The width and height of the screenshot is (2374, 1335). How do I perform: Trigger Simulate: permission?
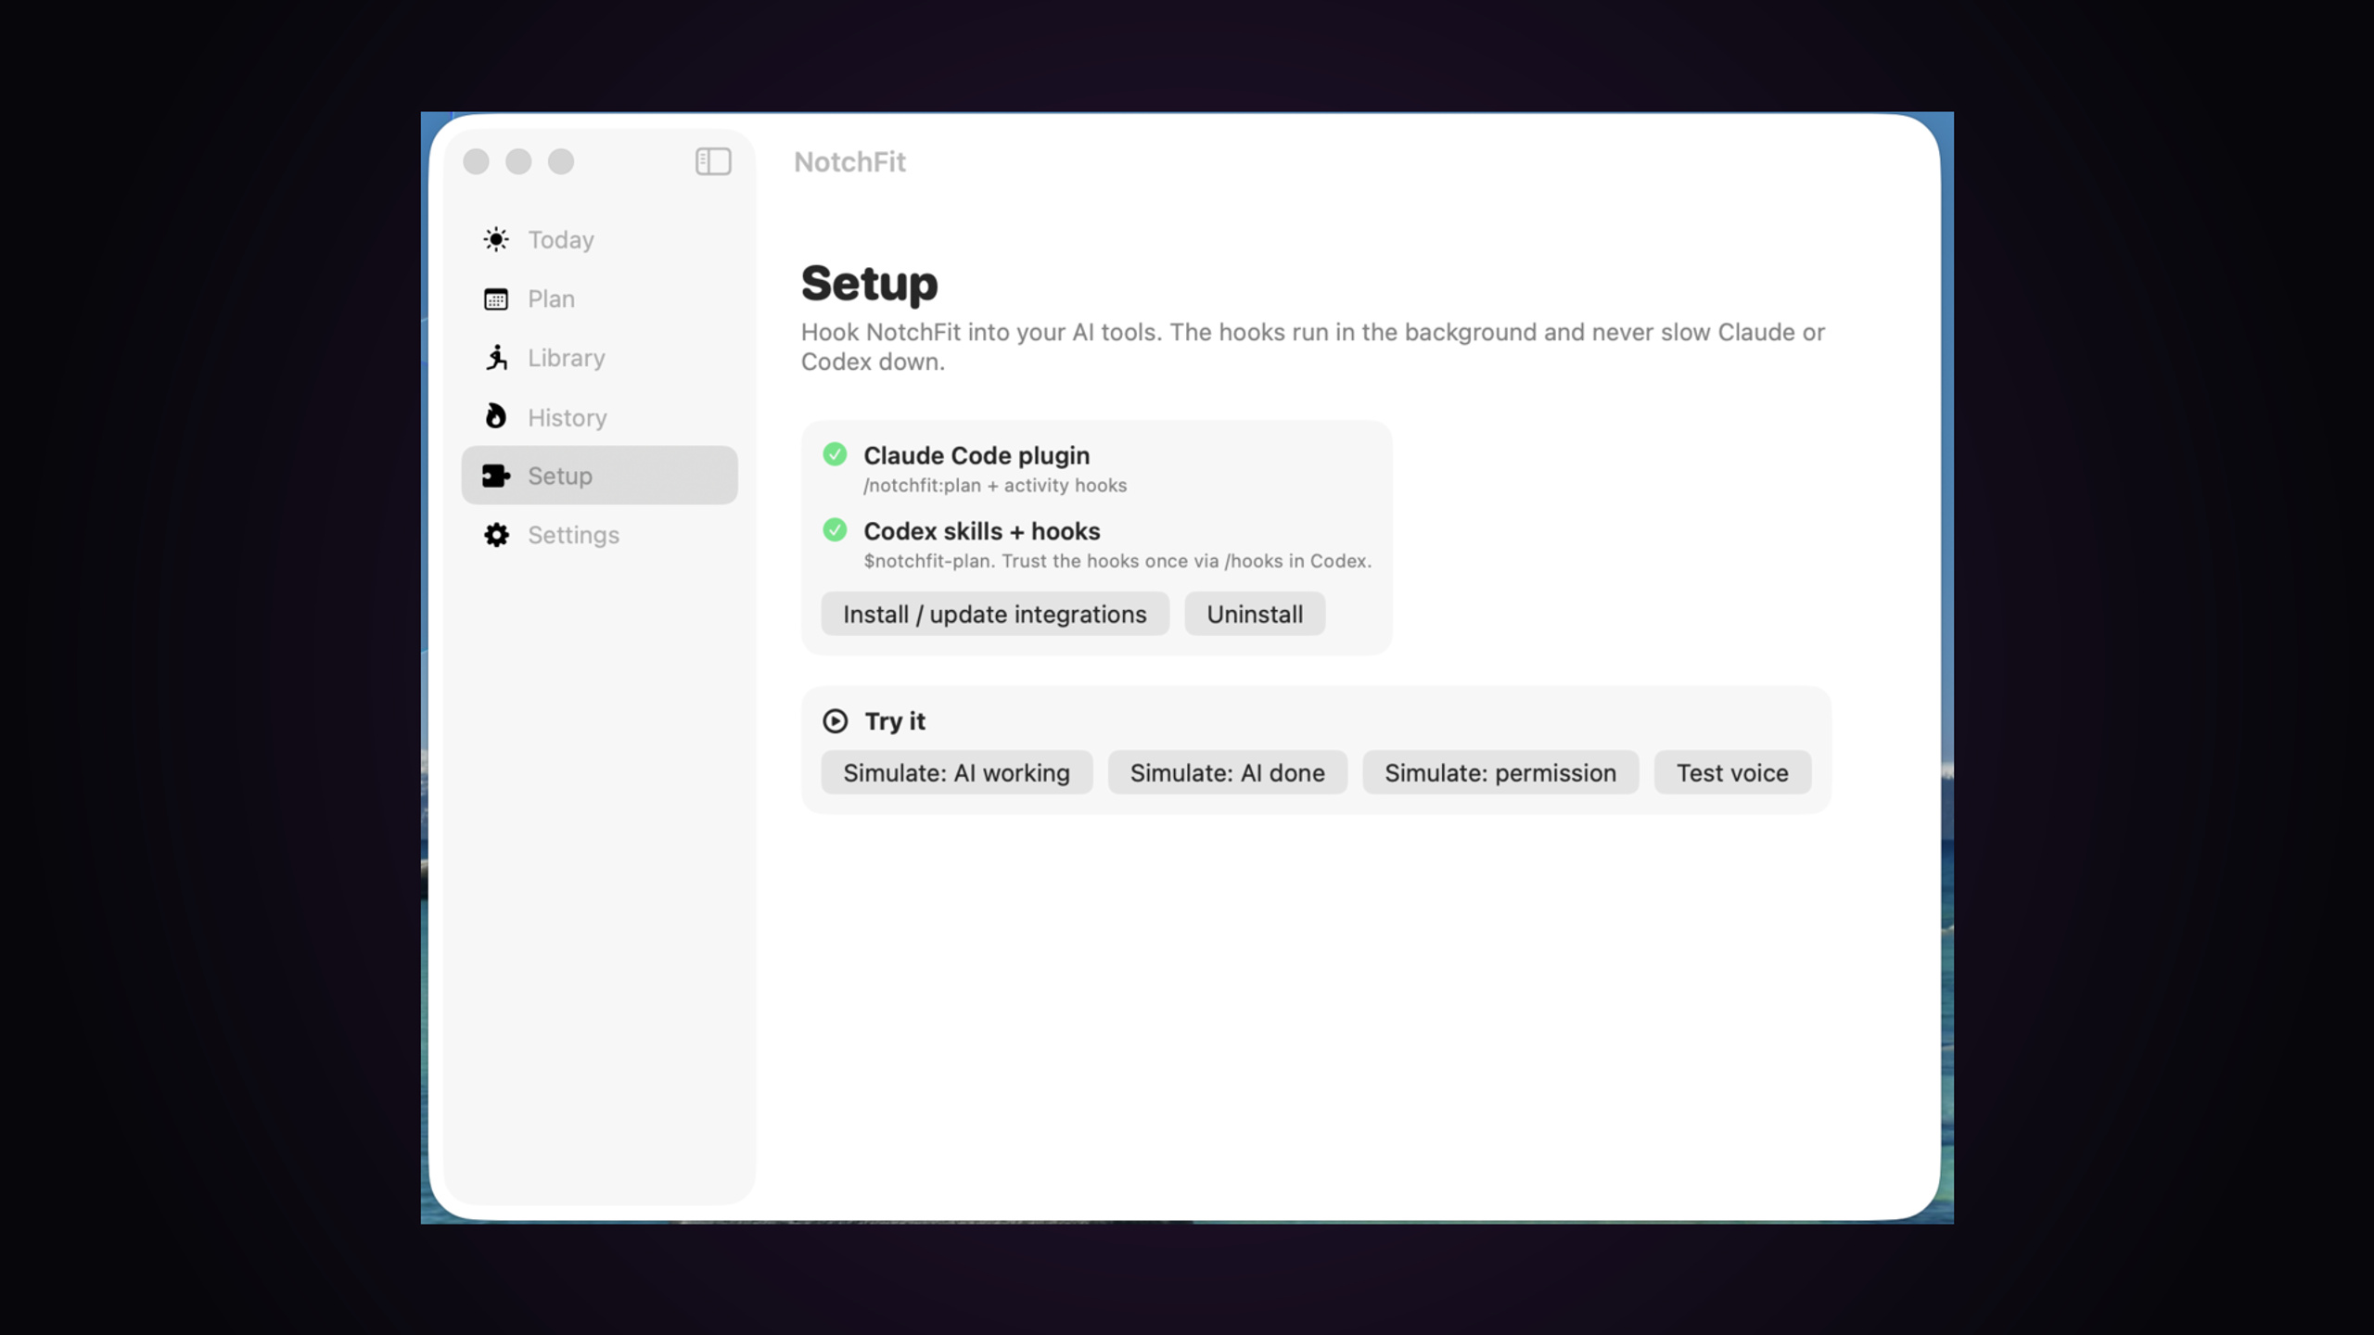click(1500, 772)
